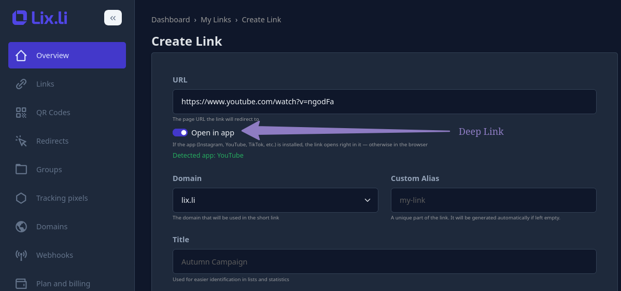
Task: Click the 'unique part of the link' hint
Action: click(x=475, y=218)
